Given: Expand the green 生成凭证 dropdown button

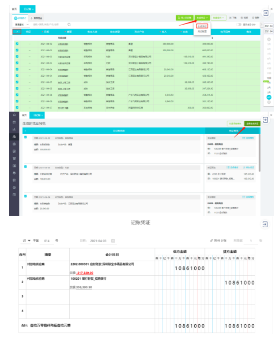Looking at the screenshot, I should pyautogui.click(x=202, y=18).
